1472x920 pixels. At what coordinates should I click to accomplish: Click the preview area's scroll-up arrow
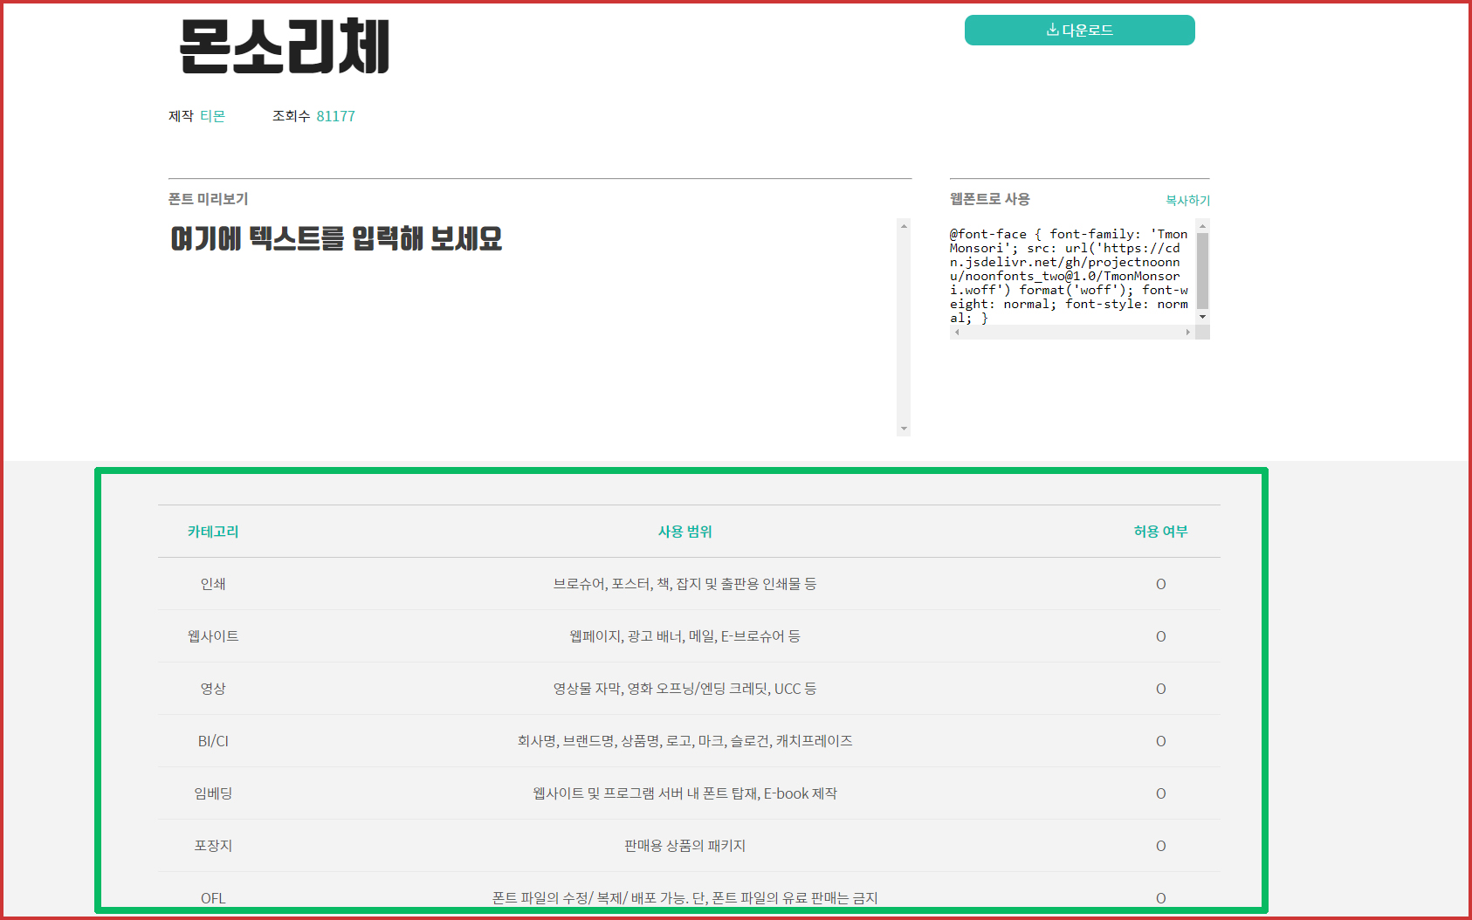tap(904, 226)
